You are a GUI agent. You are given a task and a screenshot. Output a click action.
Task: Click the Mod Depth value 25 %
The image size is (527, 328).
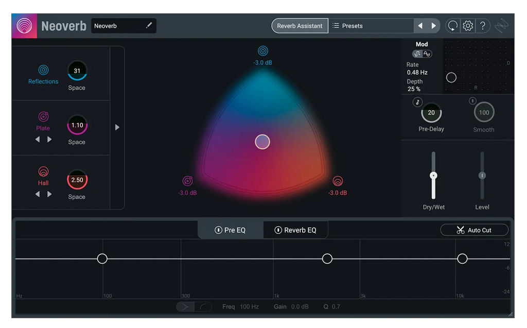coord(414,89)
